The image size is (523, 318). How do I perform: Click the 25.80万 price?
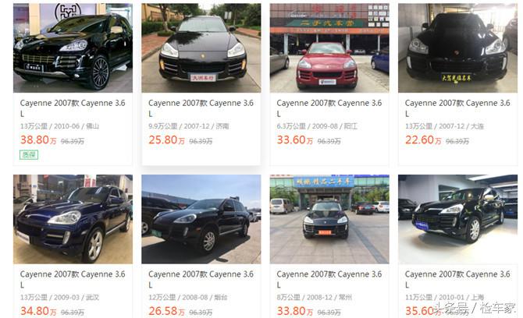tap(166, 140)
